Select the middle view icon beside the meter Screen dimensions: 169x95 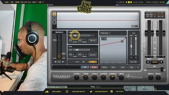click(54, 18)
